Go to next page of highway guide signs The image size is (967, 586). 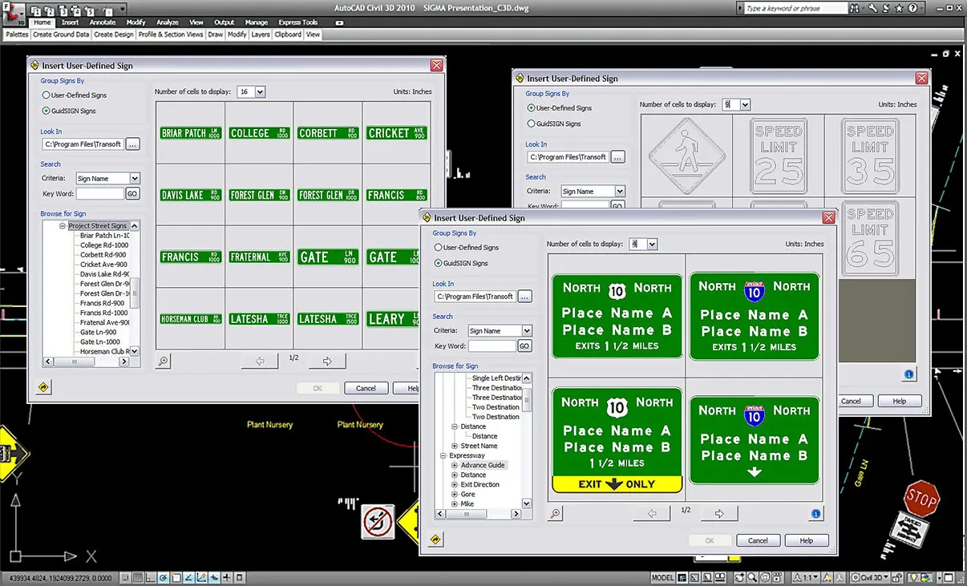pyautogui.click(x=719, y=514)
